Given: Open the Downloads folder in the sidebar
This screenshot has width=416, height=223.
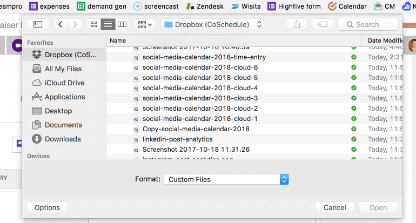Looking at the screenshot, I should 62,139.
